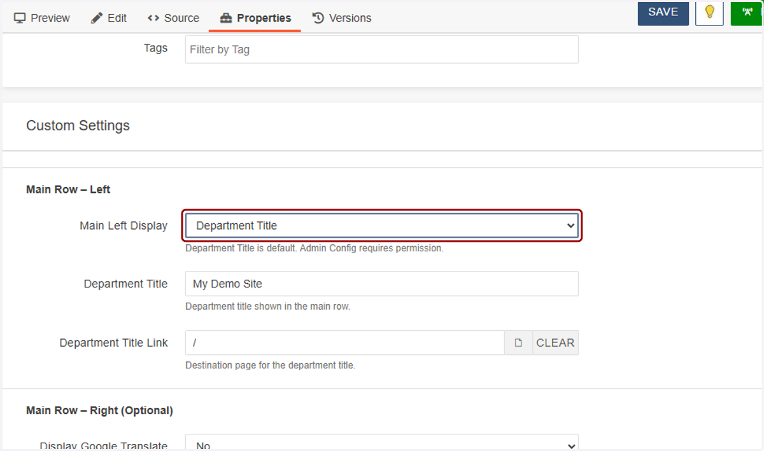Click the 'Department Title is default' help text

click(x=315, y=248)
